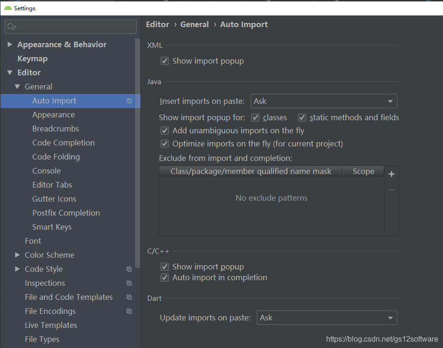
Task: Open the Code Completion settings page
Action: (63, 143)
